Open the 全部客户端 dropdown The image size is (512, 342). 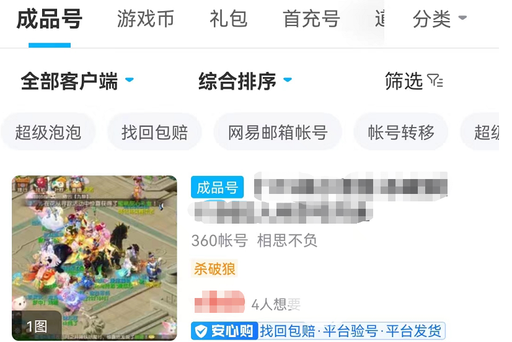click(77, 81)
